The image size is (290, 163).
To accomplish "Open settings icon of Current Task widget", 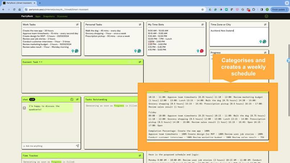I will coord(140,62).
